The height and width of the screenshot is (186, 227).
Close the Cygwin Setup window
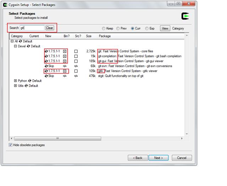(189, 4)
